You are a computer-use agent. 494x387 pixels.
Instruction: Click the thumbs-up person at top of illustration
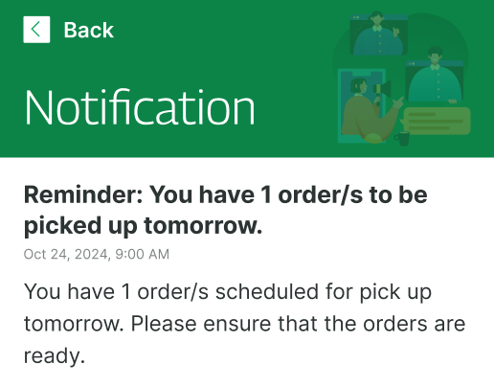(x=378, y=34)
